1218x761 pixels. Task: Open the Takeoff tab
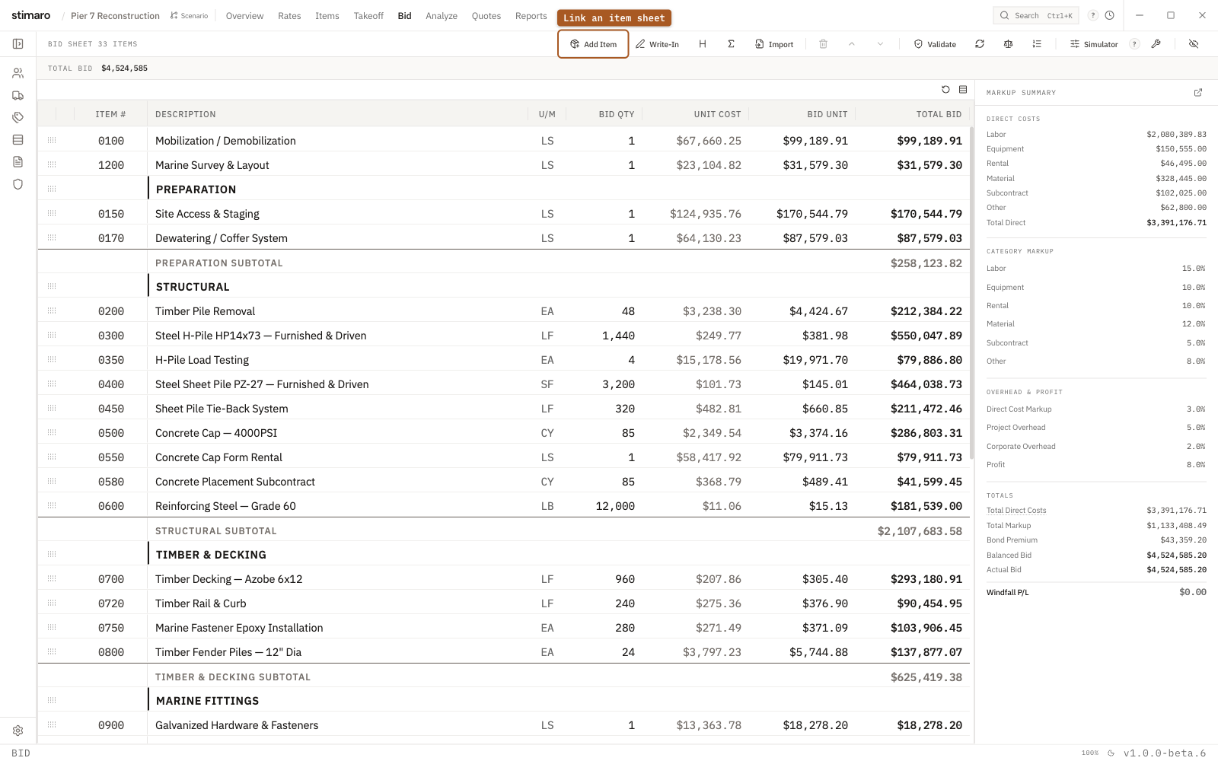pos(368,16)
